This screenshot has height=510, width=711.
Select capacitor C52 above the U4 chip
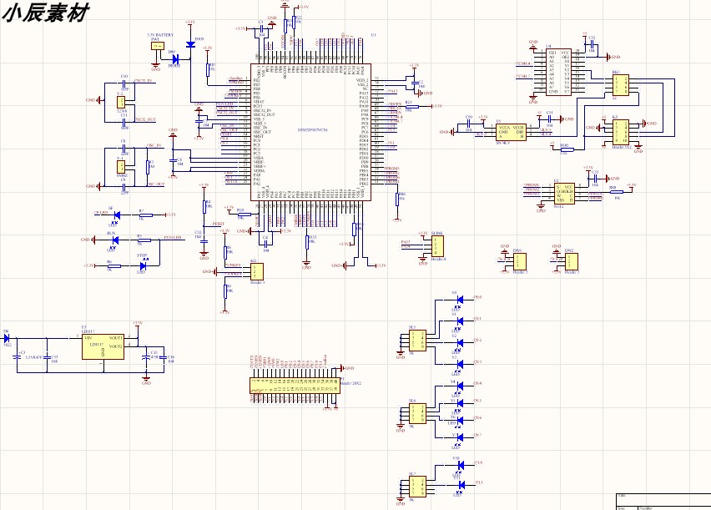point(592,44)
